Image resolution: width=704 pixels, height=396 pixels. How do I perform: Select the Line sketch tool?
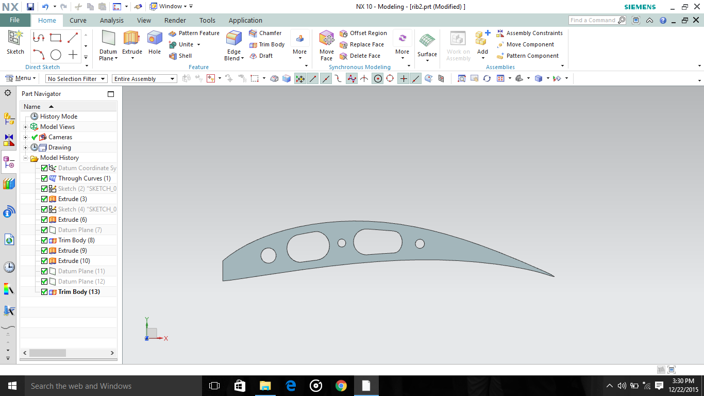point(73,38)
